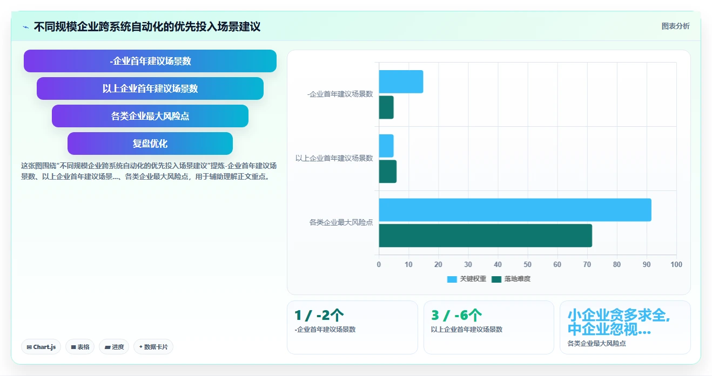Select funnel stage 以上企业首年建议场景数
The height and width of the screenshot is (376, 712).
coord(150,88)
